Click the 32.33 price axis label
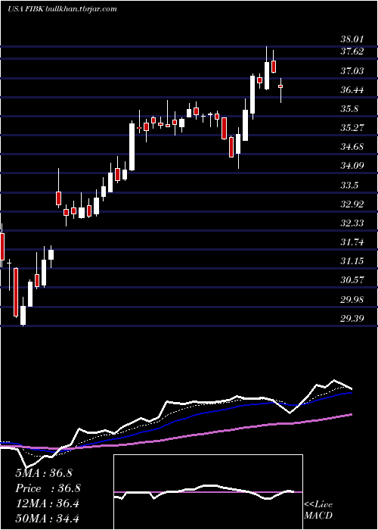Screen dimensions: 378x530 [352, 223]
